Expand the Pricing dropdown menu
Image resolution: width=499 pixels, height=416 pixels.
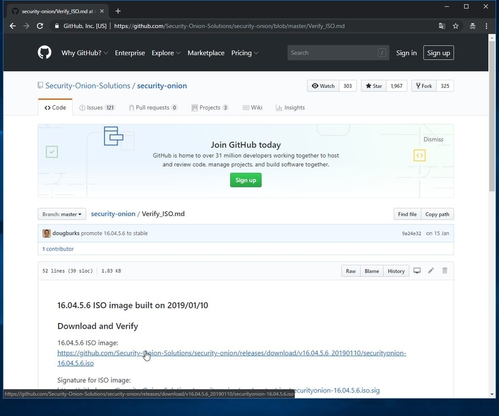245,53
